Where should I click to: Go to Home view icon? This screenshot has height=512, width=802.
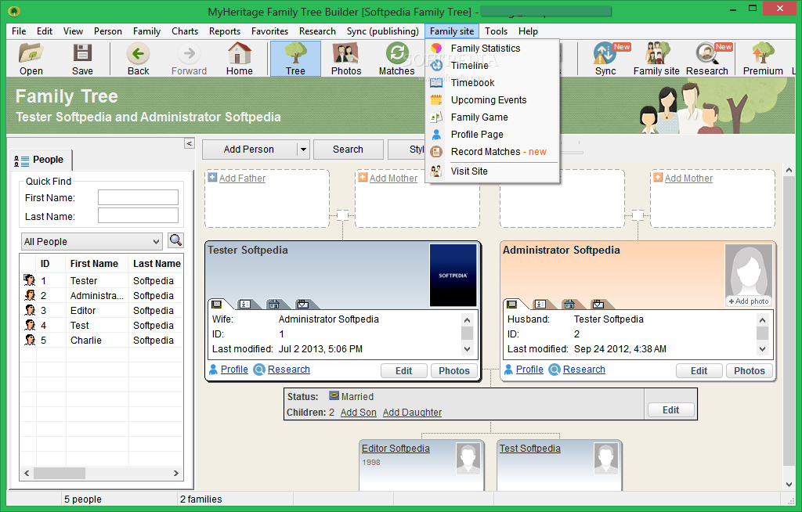point(240,59)
